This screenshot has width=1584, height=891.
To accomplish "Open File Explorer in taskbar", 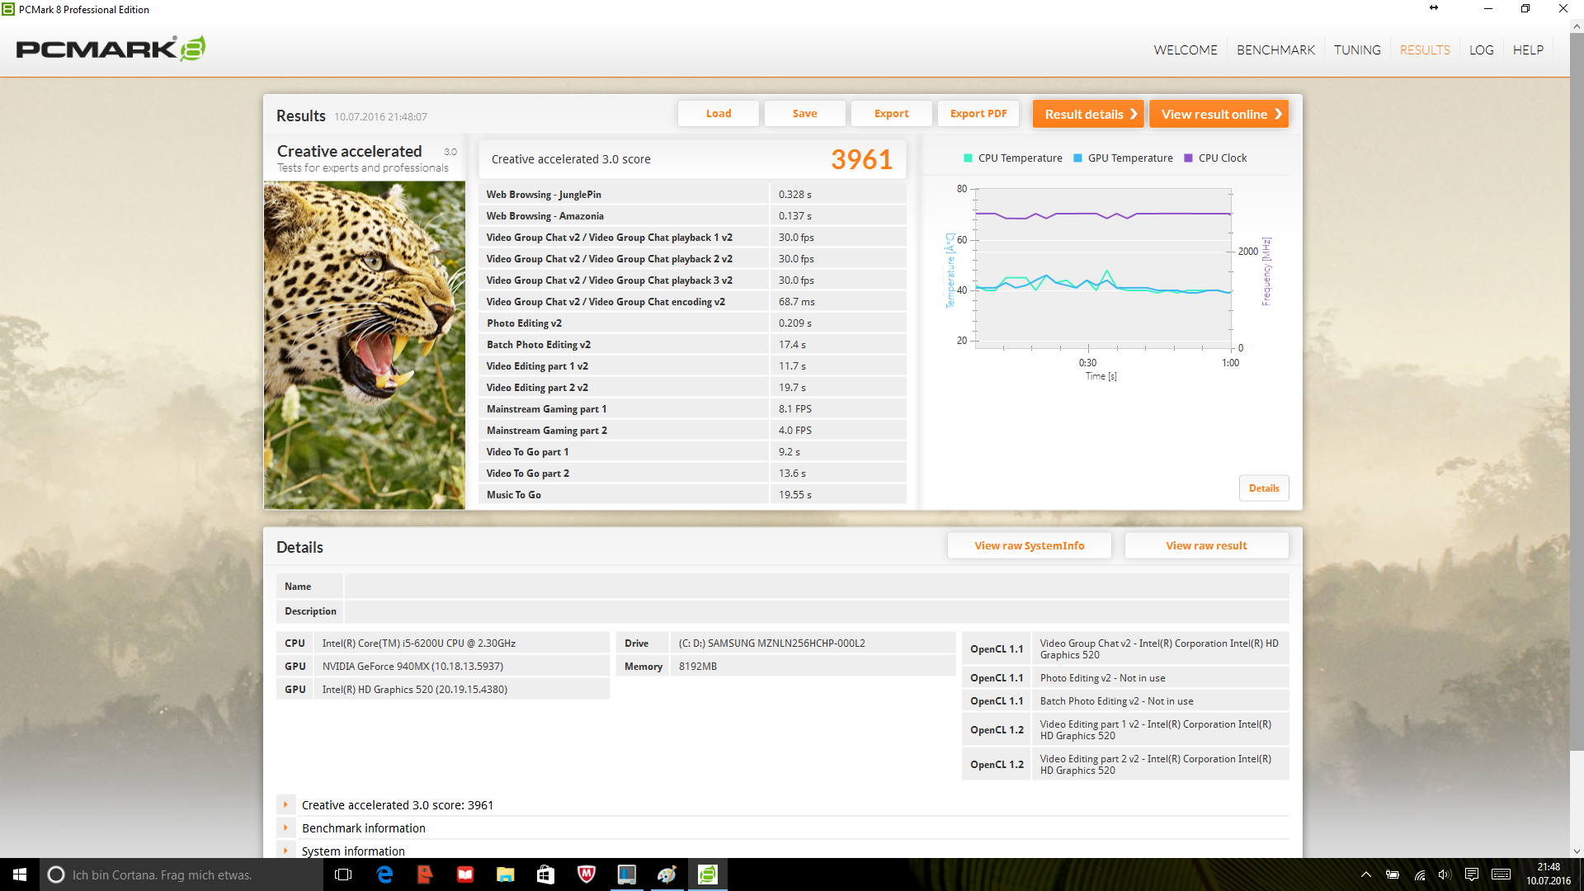I will pos(505,874).
